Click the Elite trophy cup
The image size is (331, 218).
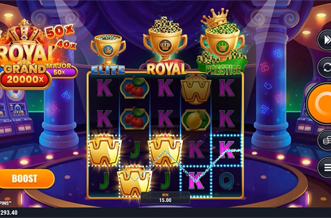[108, 50]
